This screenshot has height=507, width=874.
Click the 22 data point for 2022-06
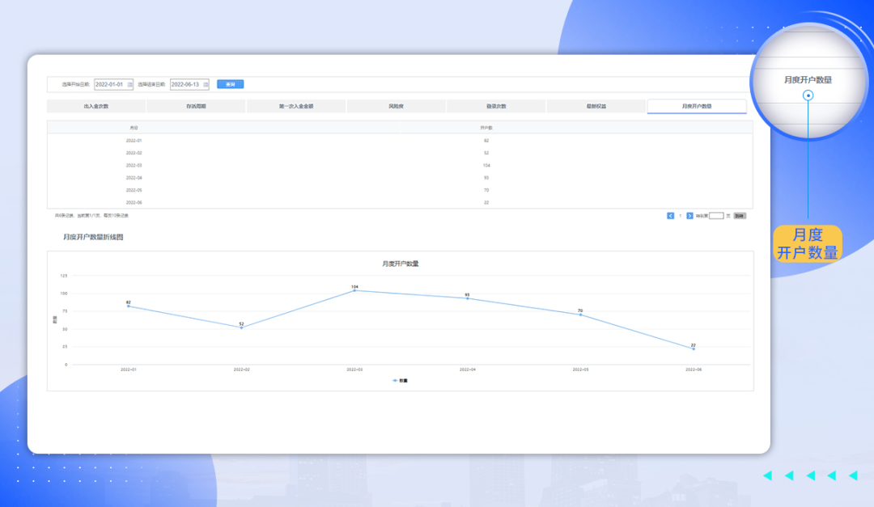coord(693,349)
